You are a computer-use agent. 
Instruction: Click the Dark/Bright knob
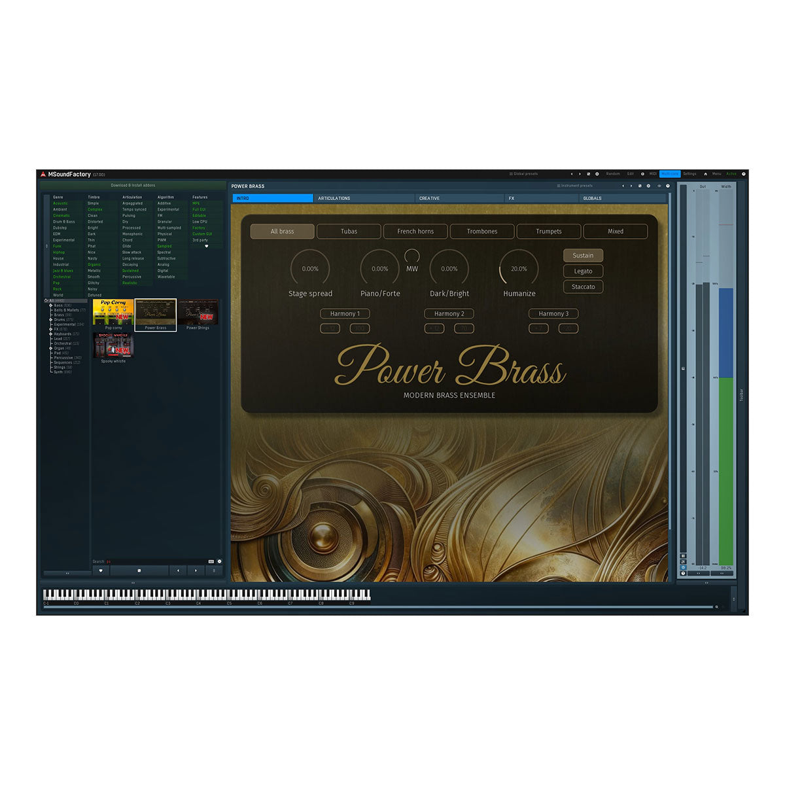[x=449, y=268]
